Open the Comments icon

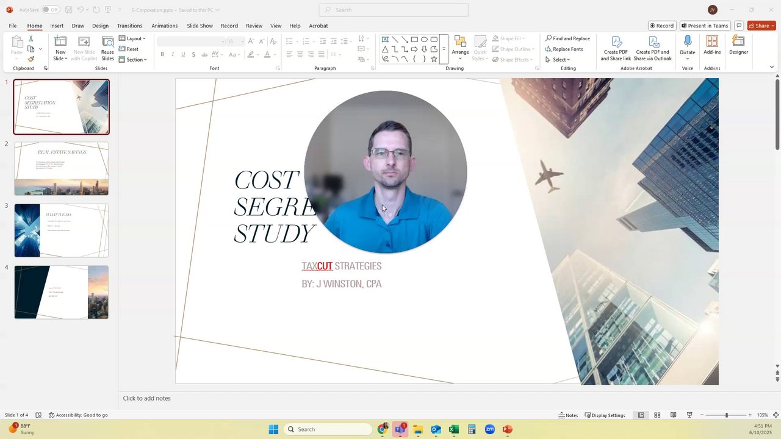point(739,26)
